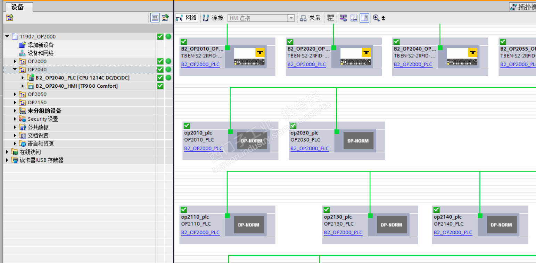Click the green check box on B2_OP2010_OP device
Image resolution: width=536 pixels, height=263 pixels.
pyautogui.click(x=184, y=42)
